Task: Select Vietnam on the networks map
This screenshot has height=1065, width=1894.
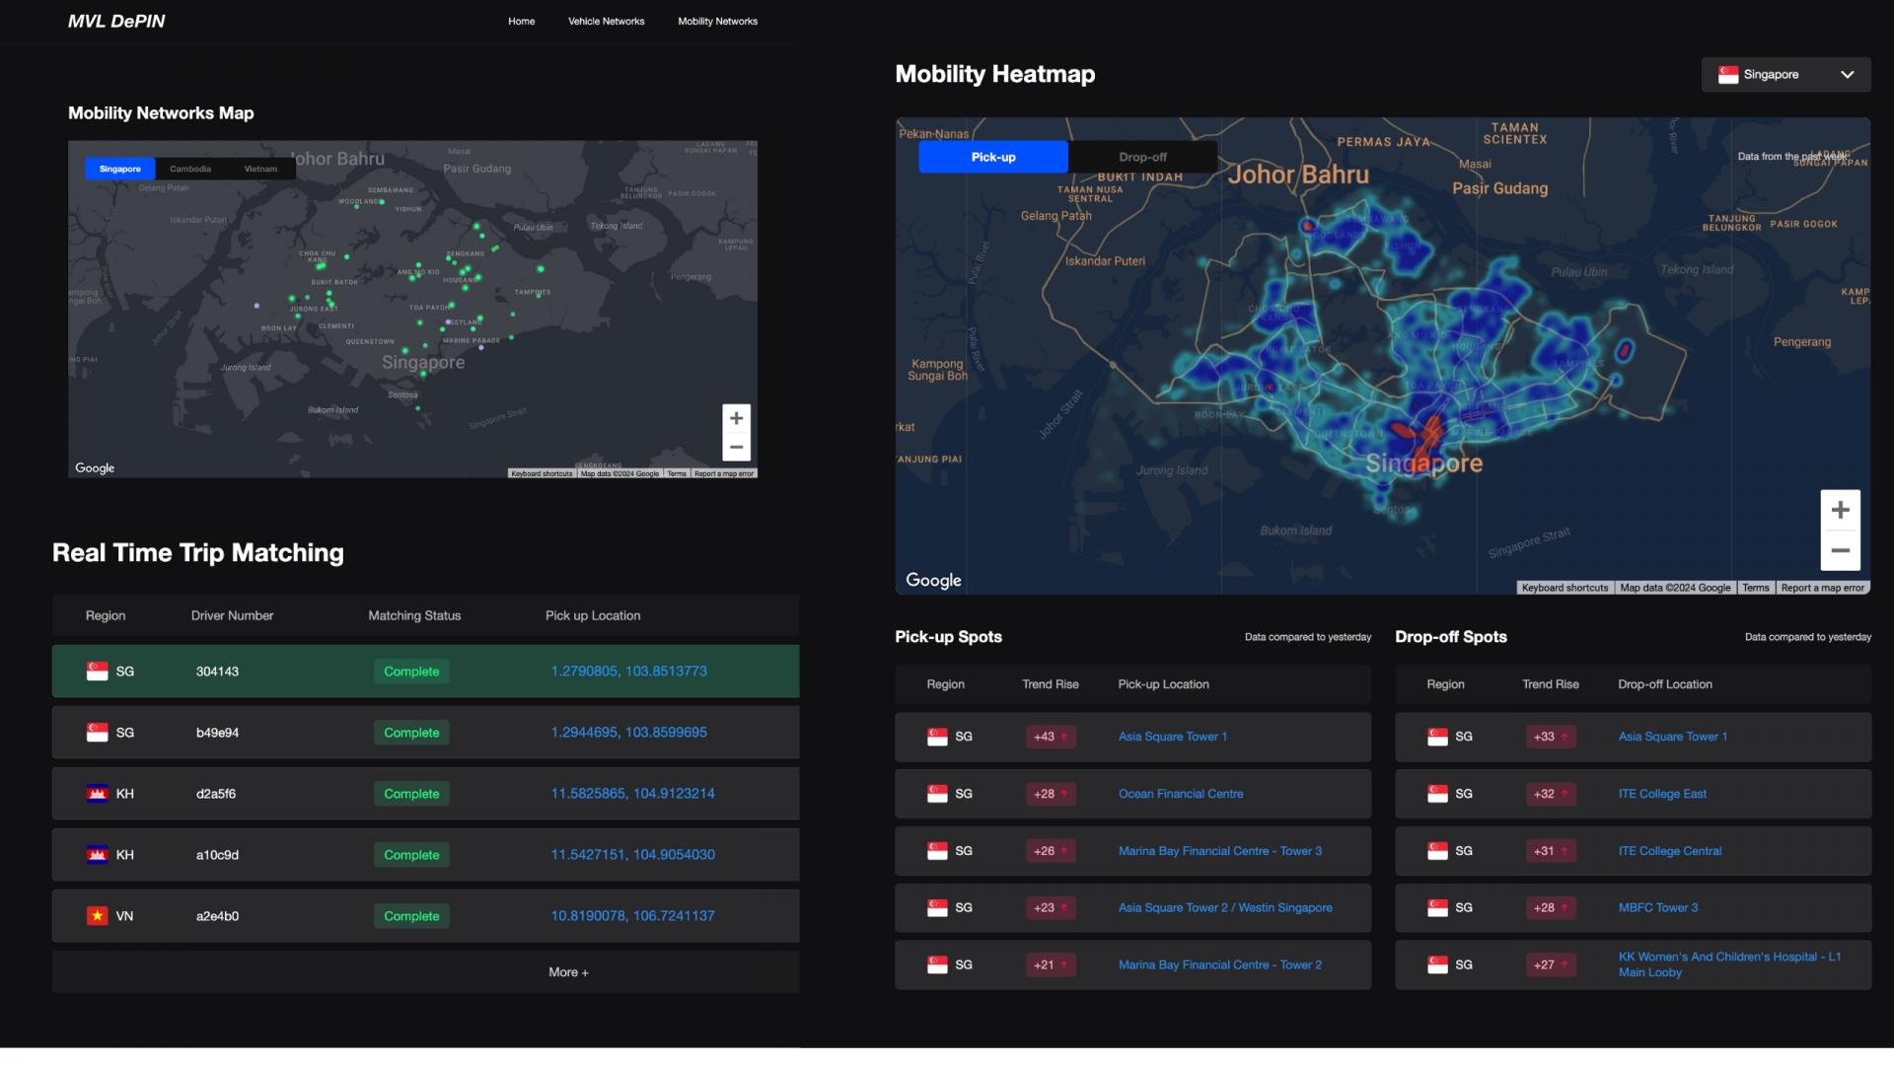Action: tap(260, 169)
